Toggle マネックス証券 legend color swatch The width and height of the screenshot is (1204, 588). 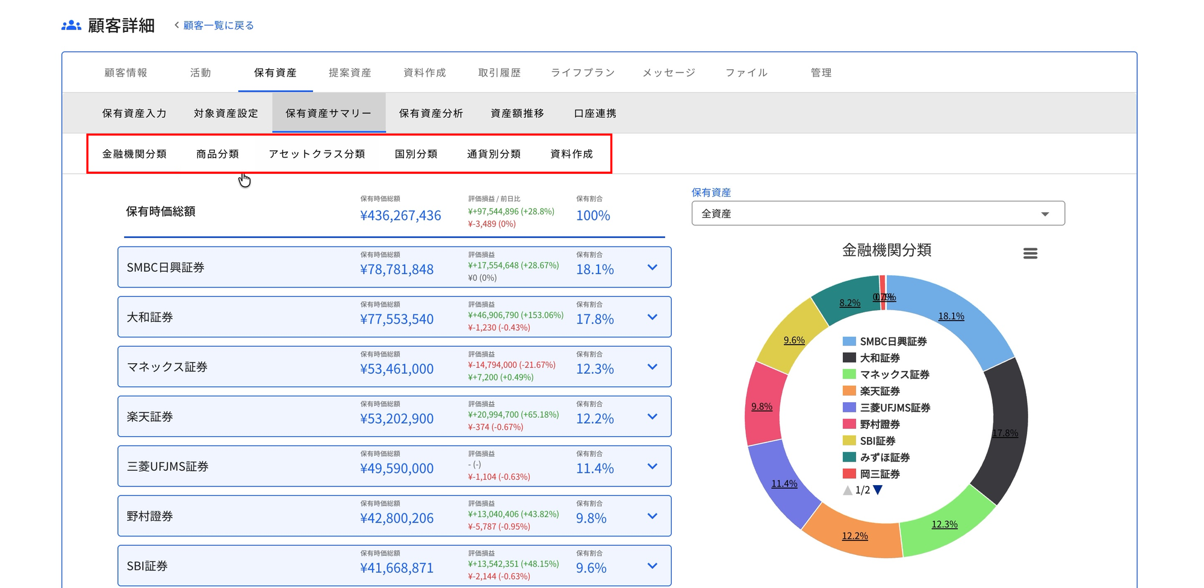pos(849,374)
